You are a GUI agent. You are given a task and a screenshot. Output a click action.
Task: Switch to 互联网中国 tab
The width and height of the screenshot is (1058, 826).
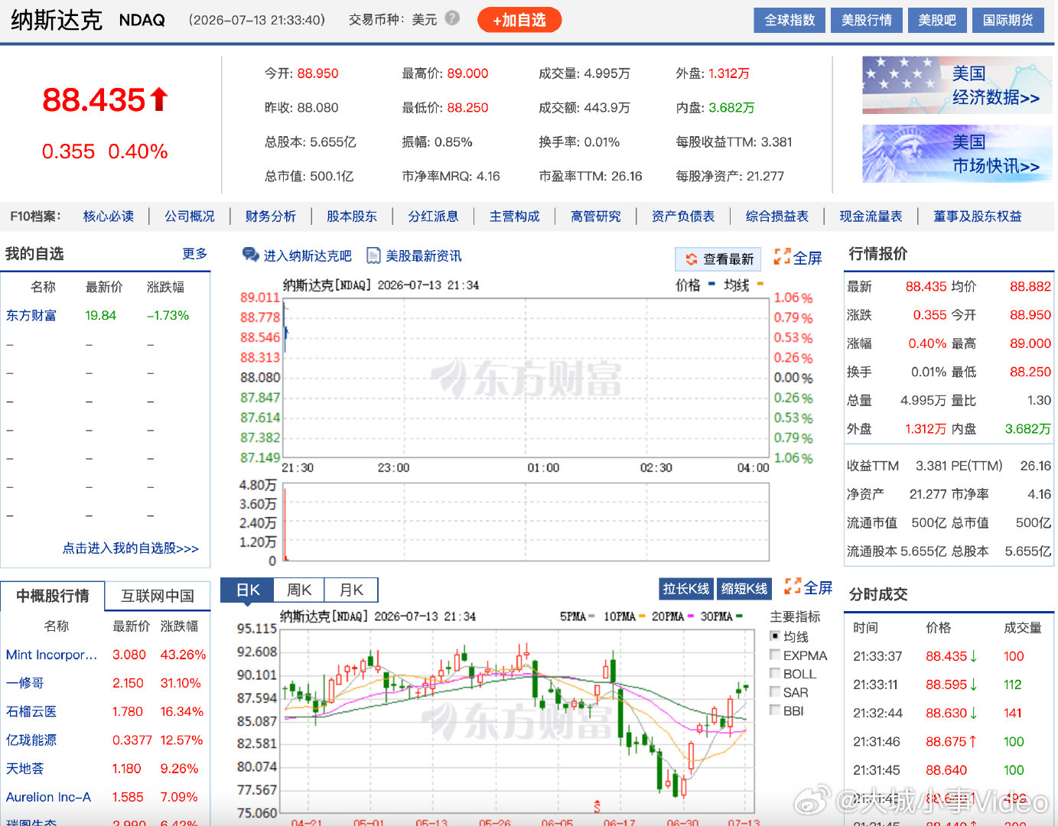coord(158,596)
